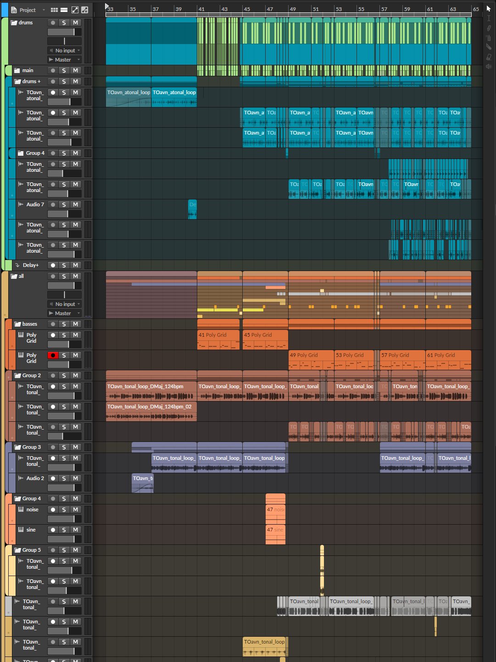496x662 pixels.
Task: Solo the Group 5 track
Action: tap(64, 550)
